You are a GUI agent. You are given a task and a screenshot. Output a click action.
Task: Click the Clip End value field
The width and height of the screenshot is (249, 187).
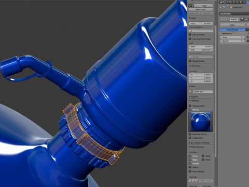click(201, 50)
